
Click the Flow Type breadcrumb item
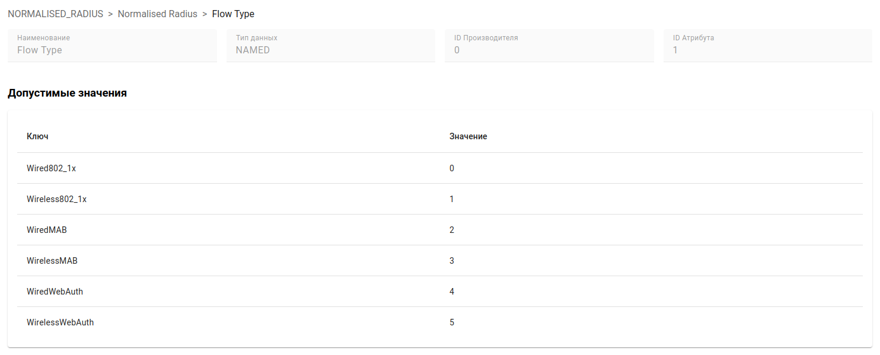233,14
